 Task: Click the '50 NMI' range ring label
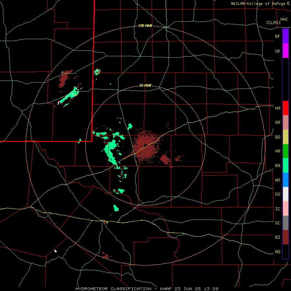point(145,85)
